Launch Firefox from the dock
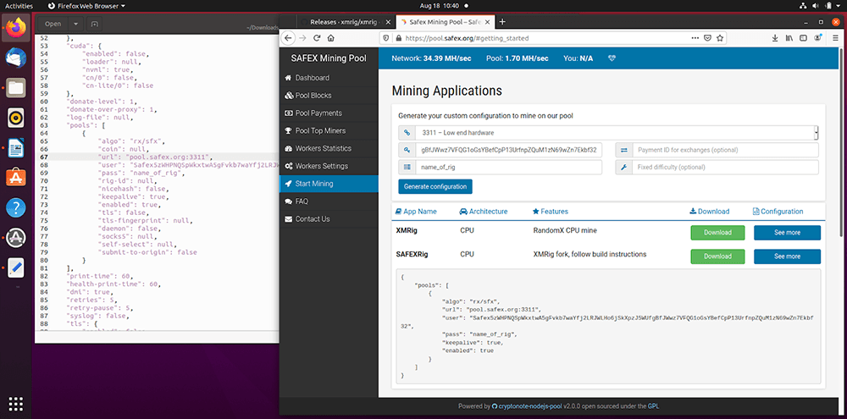Screen dimensions: 847x419 tap(15, 26)
